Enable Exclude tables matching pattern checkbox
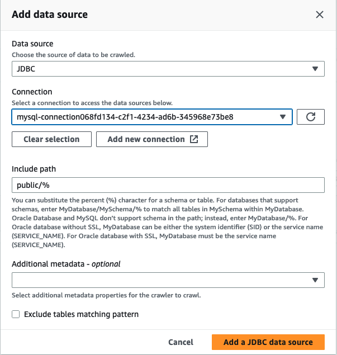Image resolution: width=337 pixels, height=355 pixels. (x=16, y=314)
